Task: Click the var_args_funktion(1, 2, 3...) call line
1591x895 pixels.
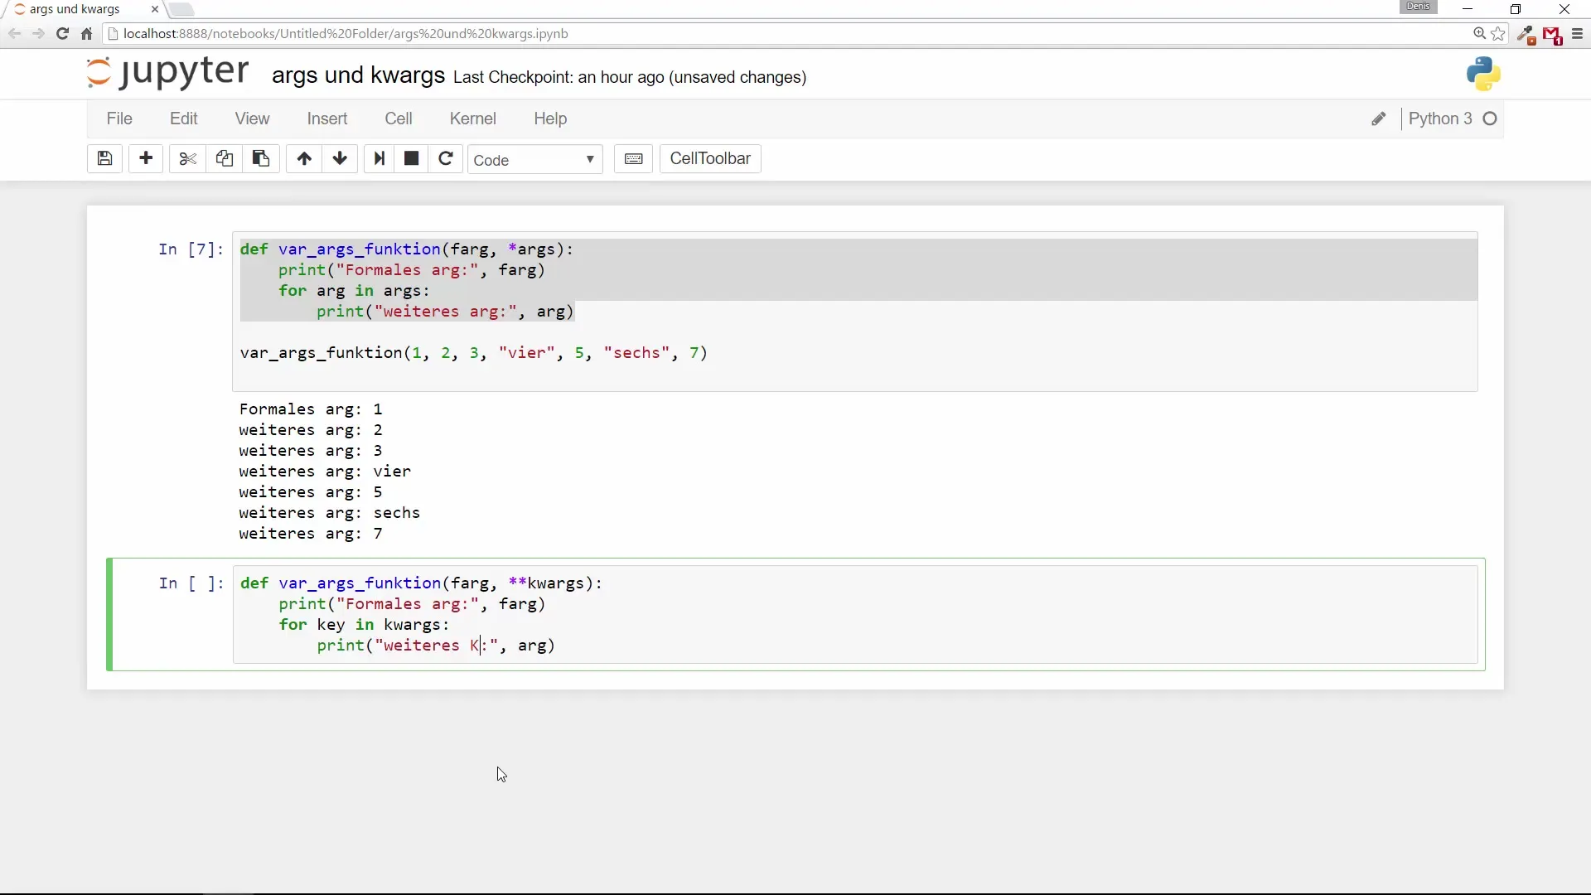Action: 474,353
